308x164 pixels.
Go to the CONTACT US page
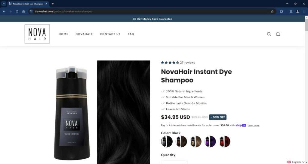pos(110,34)
